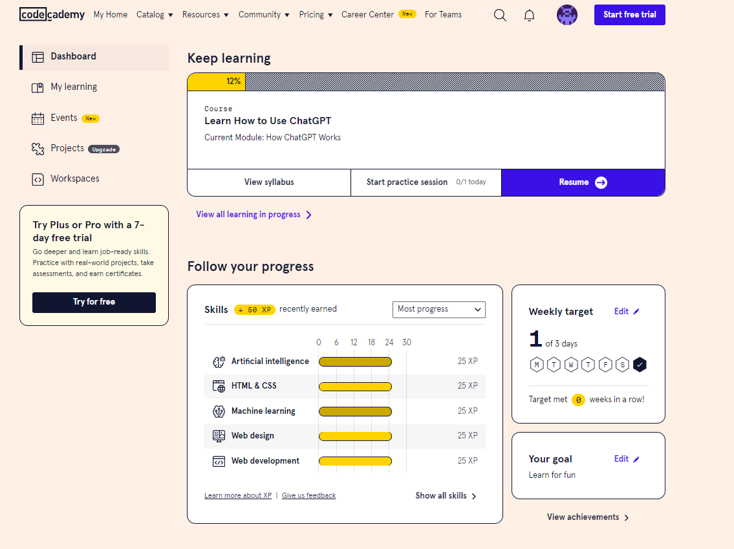734x549 pixels.
Task: Click Start practice session button
Action: point(426,182)
